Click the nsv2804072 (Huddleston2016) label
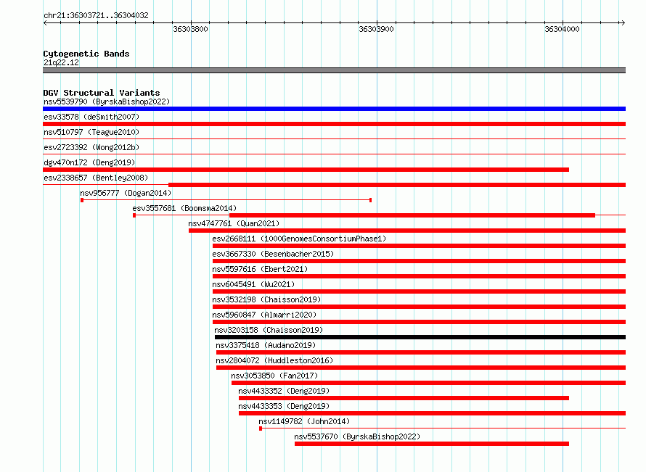646x472 pixels. [274, 360]
